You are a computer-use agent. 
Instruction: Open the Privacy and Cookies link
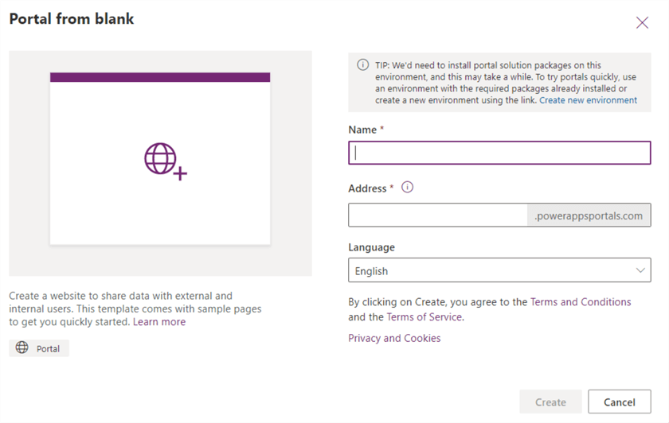[394, 338]
